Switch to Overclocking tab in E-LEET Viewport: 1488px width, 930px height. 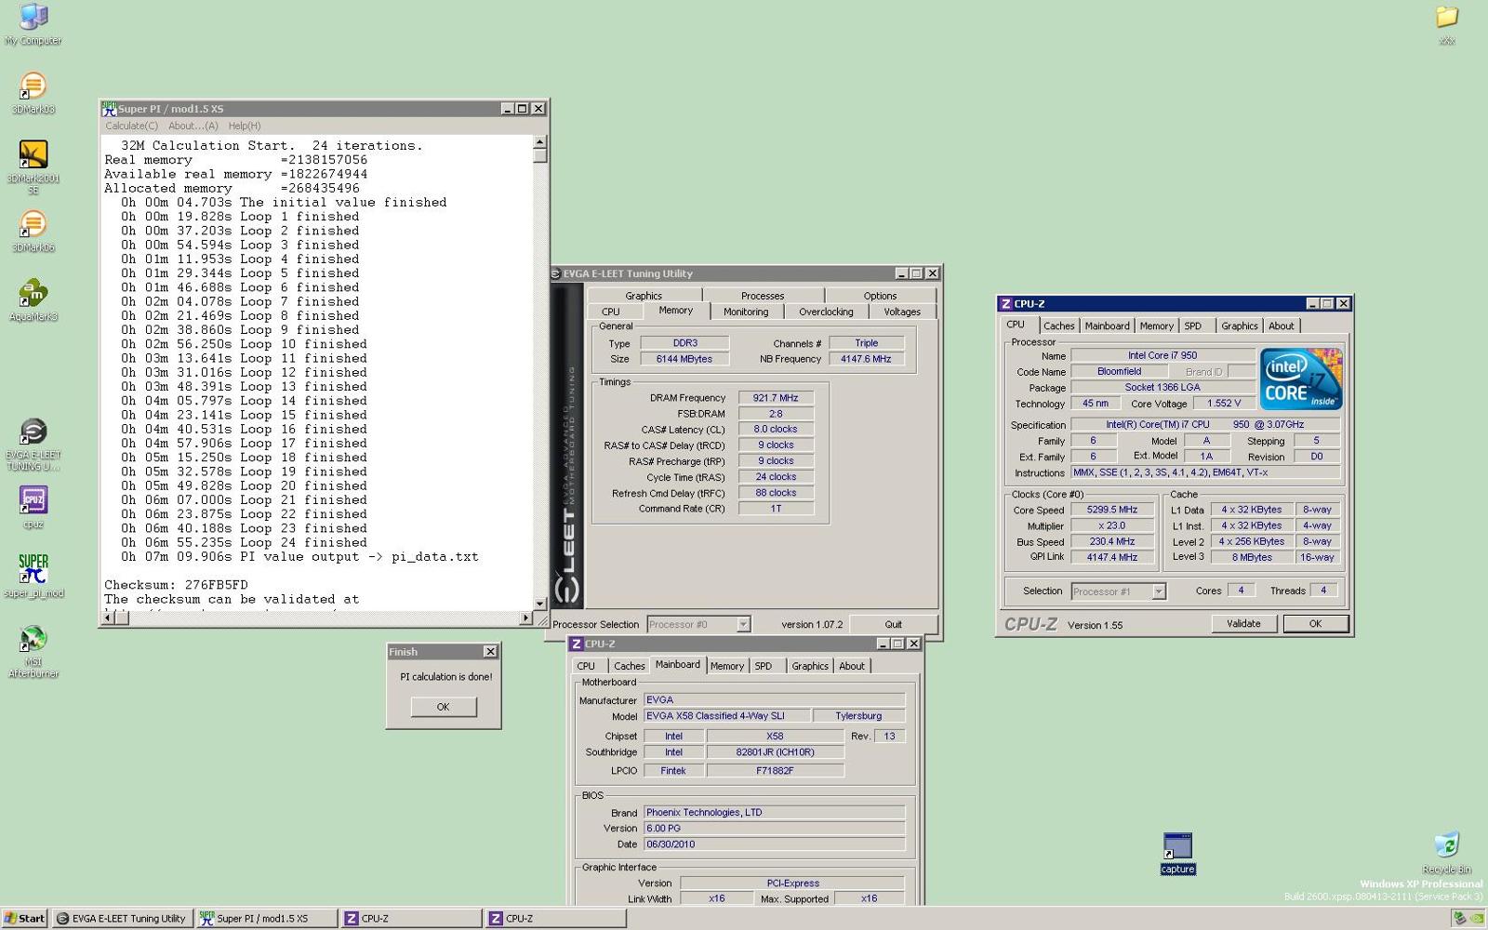(826, 312)
